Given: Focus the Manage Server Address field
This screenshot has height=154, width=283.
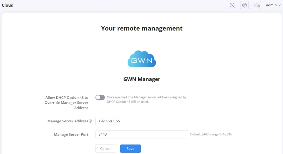Looking at the screenshot, I should click(x=142, y=121).
